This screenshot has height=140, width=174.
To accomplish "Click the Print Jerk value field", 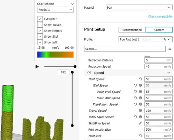I will pos(159,136).
